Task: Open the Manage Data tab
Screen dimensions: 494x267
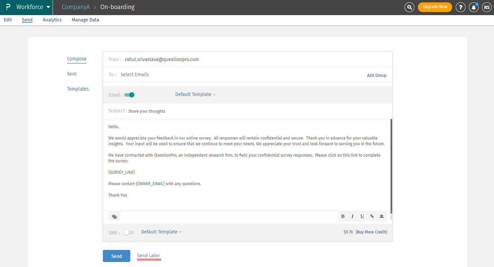Action: [85, 20]
